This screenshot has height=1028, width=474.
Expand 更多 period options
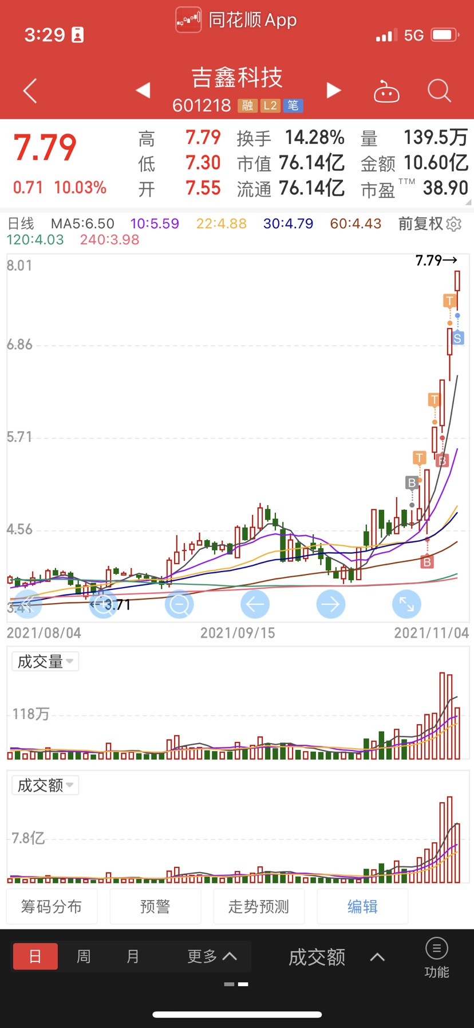pos(211,956)
